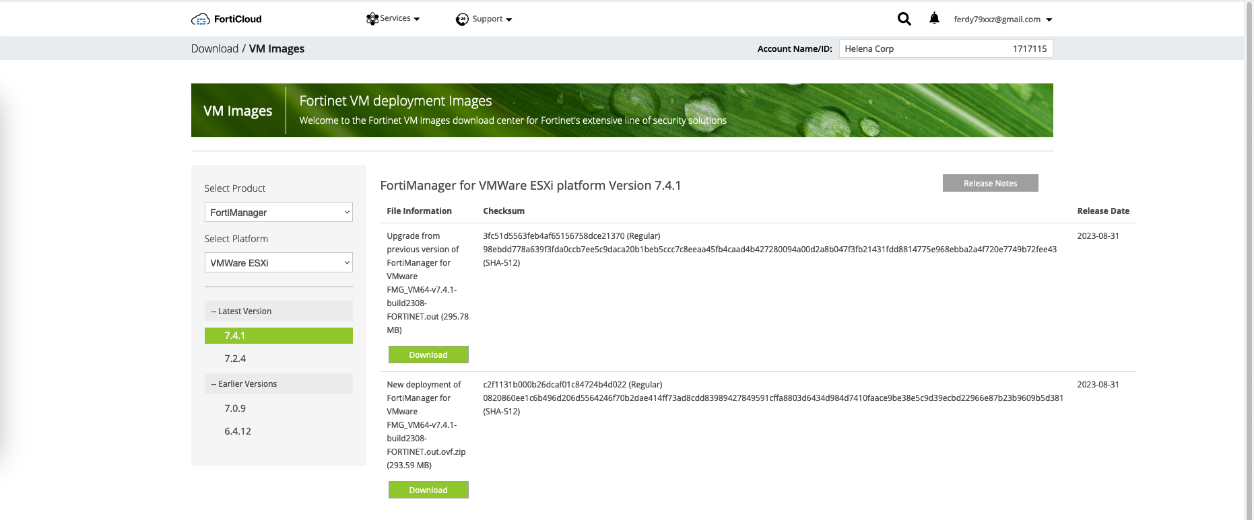
Task: Open the search magnifier icon
Action: pos(904,19)
